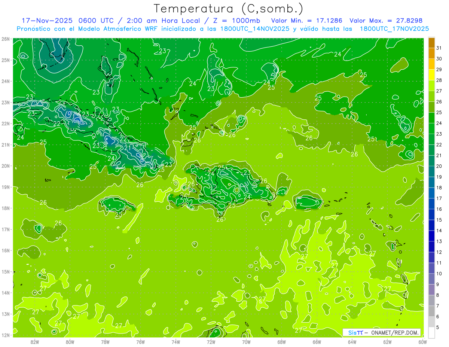449x347 pixels.
Task: Pick the lime color bar segment between 27 and 28
Action: (431, 86)
